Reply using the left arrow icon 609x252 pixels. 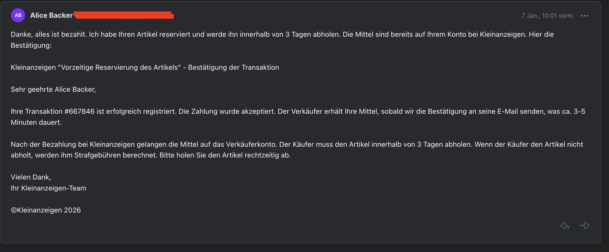pos(565,225)
